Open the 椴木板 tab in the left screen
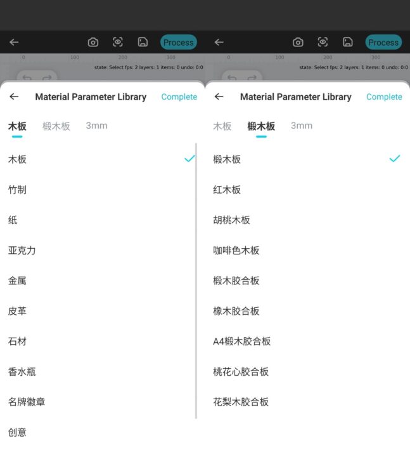This screenshot has height=457, width=410. pos(56,126)
